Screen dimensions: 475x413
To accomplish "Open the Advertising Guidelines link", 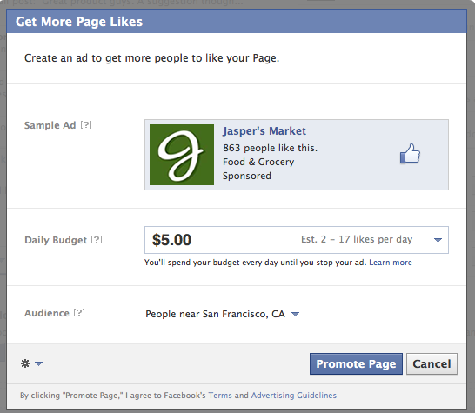I will coord(294,396).
